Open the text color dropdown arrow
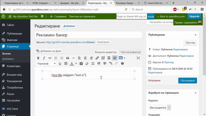The image size is (206, 116). [76, 64]
